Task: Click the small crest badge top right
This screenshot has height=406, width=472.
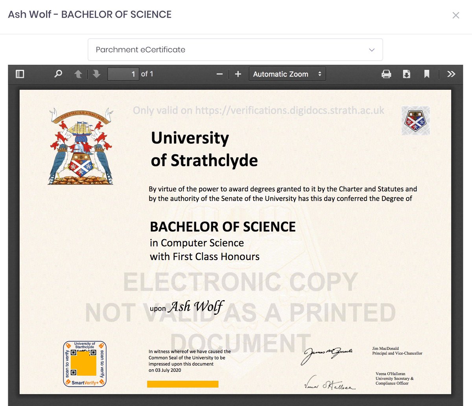Action: [416, 121]
